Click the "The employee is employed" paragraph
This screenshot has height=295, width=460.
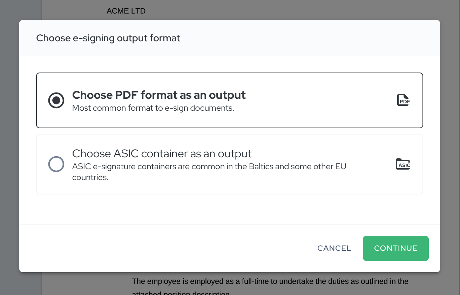click(x=270, y=281)
